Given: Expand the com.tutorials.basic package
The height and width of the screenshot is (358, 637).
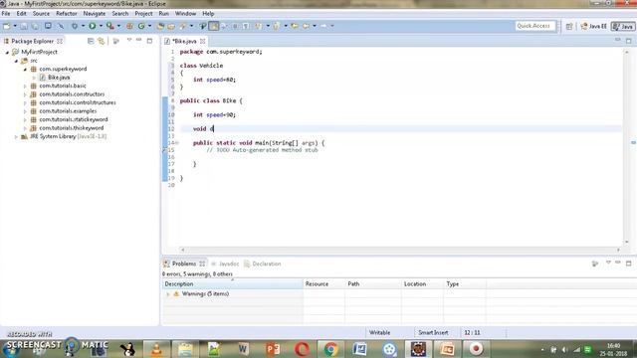Looking at the screenshot, I should coord(25,87).
